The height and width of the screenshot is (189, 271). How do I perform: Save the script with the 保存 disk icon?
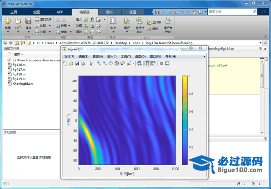(x=28, y=21)
